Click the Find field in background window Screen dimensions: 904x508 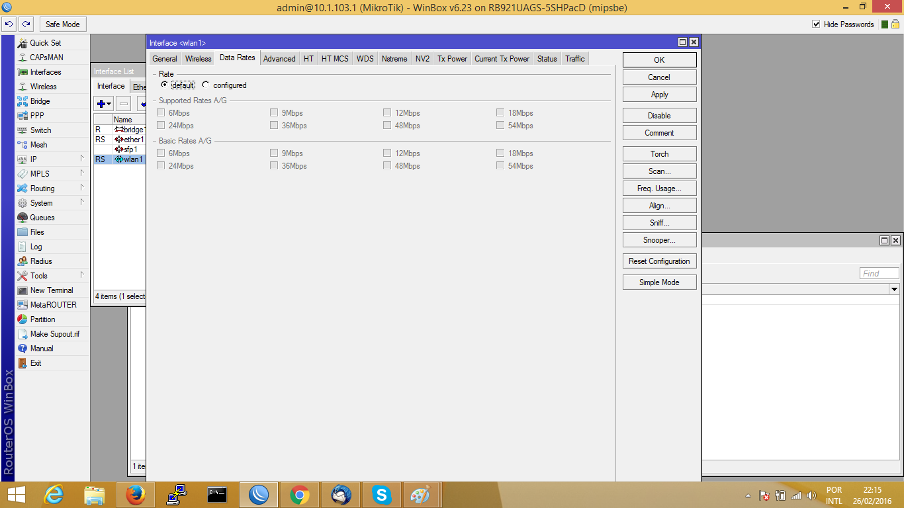880,273
